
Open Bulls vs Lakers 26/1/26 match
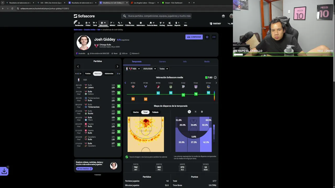(98, 86)
